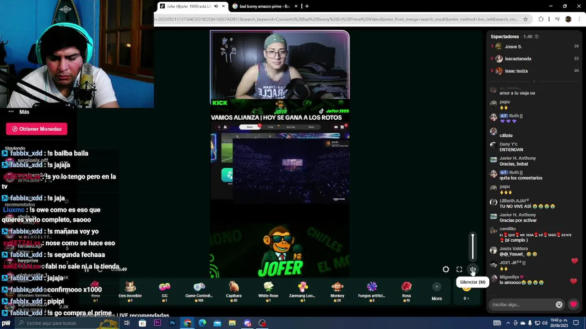The height and width of the screenshot is (329, 586).
Task: Mute the audio on the Jofer tab
Action: click(216, 6)
